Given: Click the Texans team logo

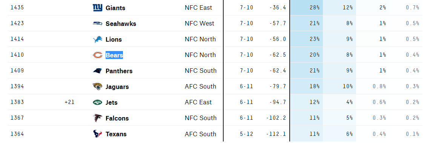Looking at the screenshot, I should (x=97, y=134).
